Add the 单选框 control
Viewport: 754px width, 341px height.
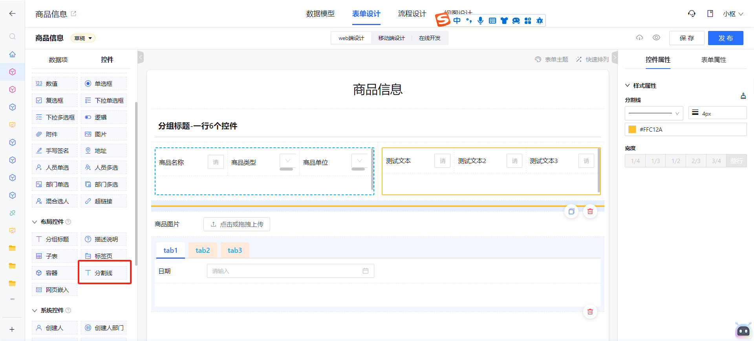tap(104, 83)
